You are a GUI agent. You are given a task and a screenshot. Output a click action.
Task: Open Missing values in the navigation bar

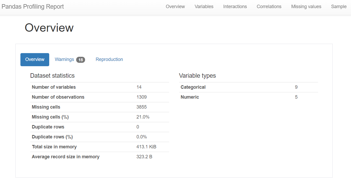(306, 7)
